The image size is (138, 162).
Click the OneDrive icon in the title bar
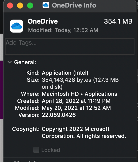tap(46, 5)
